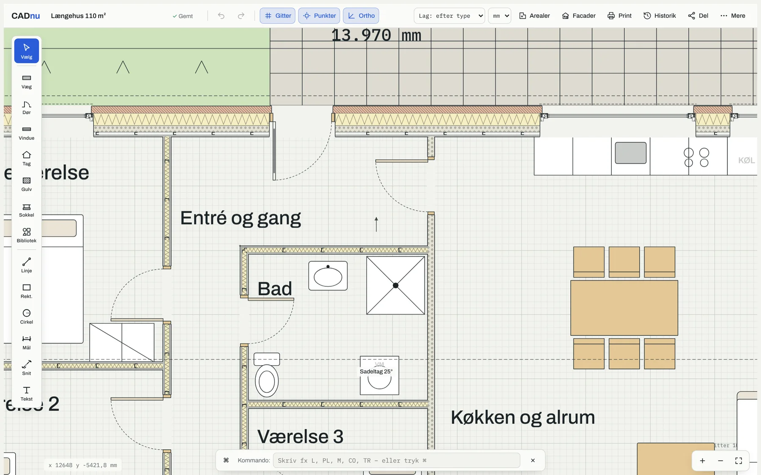Fit drawing to screen icon
This screenshot has width=761, height=475.
[739, 461]
